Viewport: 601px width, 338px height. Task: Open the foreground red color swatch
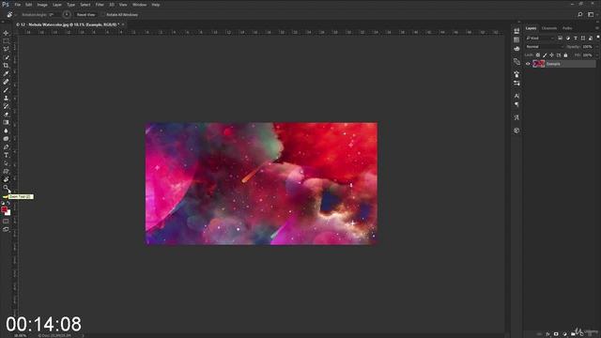click(x=4, y=208)
